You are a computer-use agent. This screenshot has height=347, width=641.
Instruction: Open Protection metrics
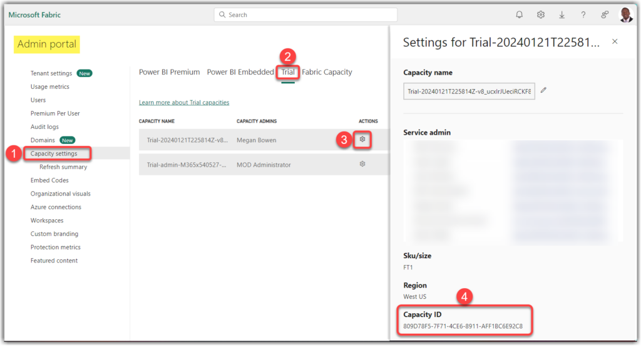pos(55,247)
